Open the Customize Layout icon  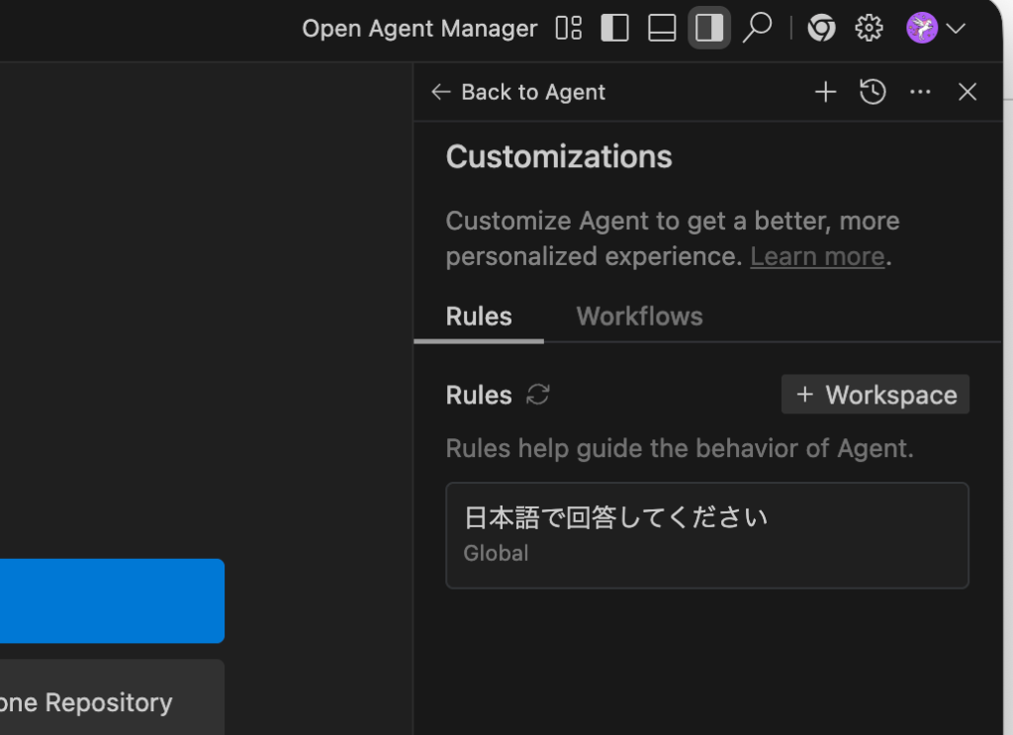(569, 29)
